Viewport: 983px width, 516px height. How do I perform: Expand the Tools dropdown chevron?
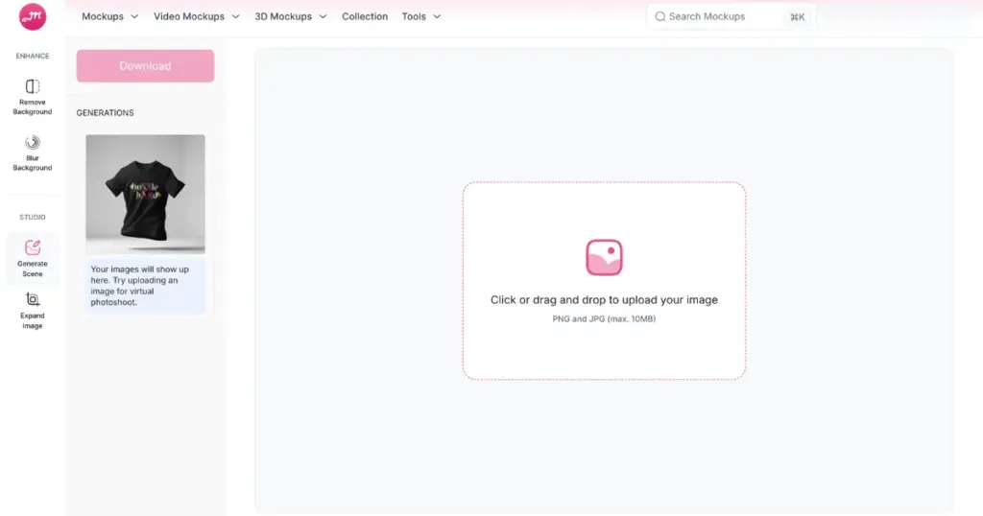pos(437,17)
